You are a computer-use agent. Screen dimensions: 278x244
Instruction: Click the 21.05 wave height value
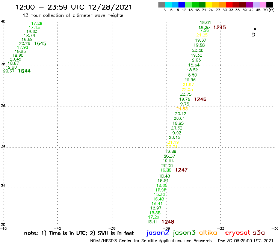202,35
